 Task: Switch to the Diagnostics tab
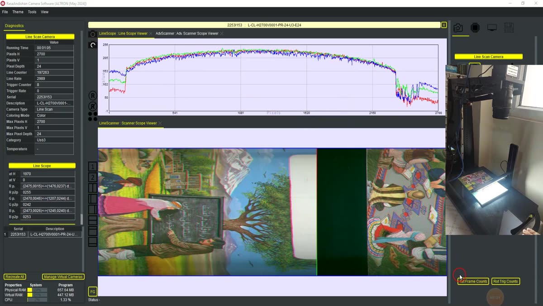(x=14, y=26)
